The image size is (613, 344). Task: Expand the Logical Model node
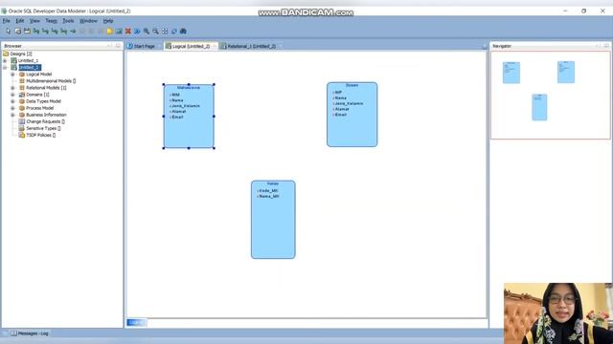pos(12,75)
